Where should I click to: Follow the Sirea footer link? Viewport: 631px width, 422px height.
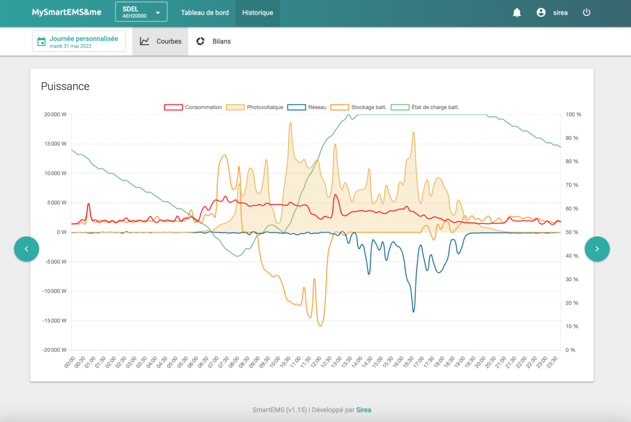tap(364, 410)
